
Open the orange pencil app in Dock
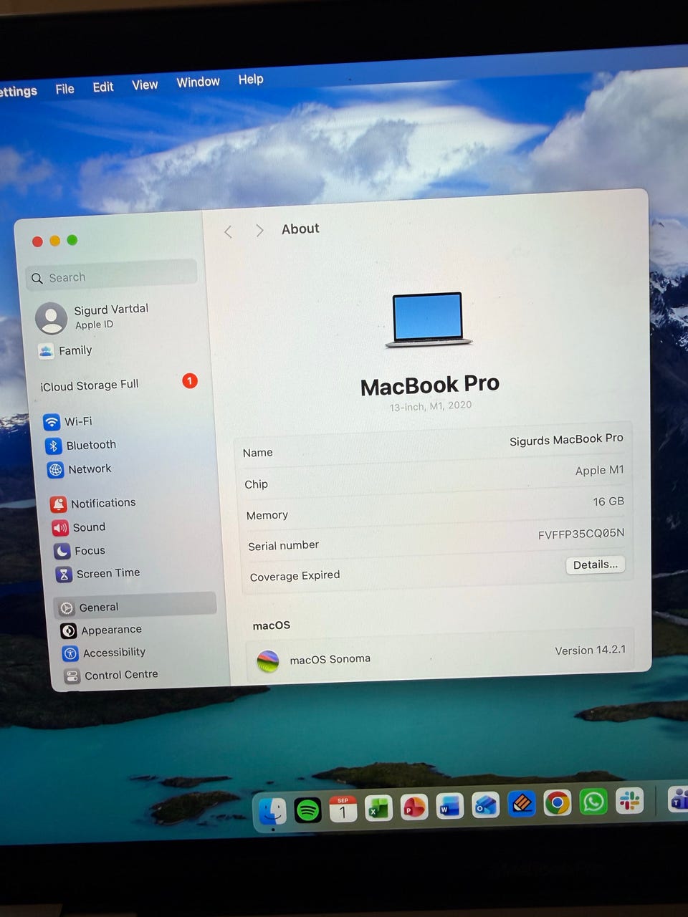[x=522, y=804]
